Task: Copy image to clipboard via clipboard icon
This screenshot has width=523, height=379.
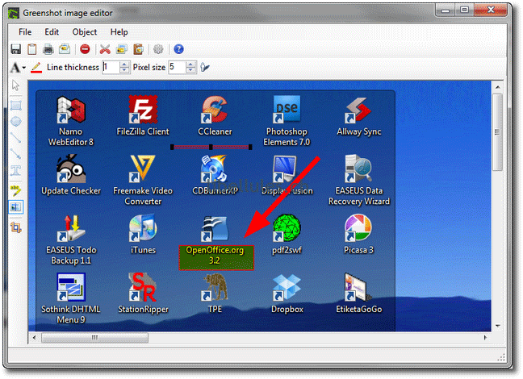Action: [x=32, y=49]
